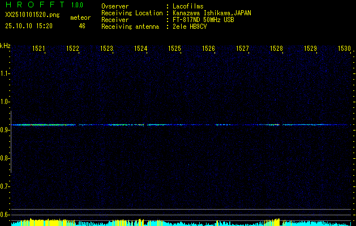
Task: Click the 2ele HB9CV antenna text
Action: pos(190,27)
